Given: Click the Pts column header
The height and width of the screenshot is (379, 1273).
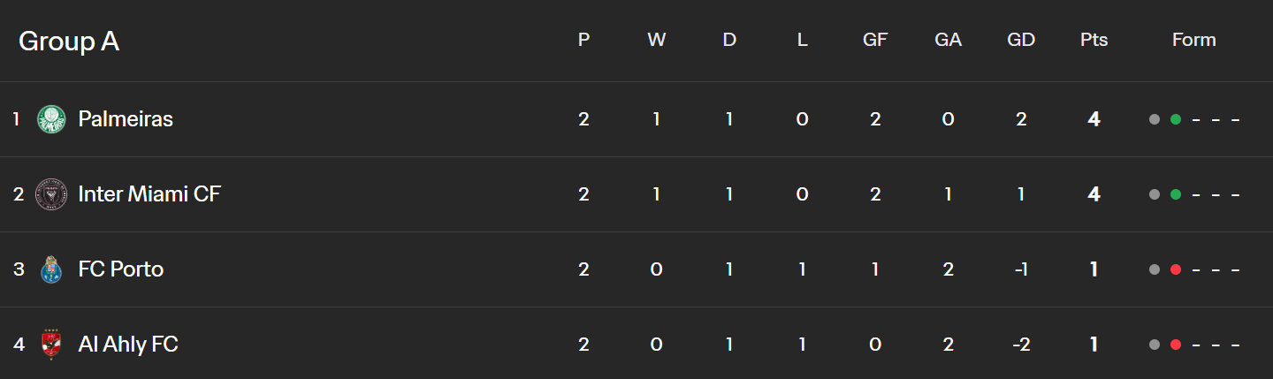Looking at the screenshot, I should click(x=1094, y=40).
